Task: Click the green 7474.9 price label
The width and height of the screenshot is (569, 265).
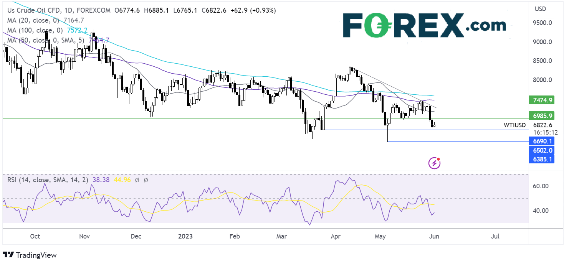Action: (x=541, y=100)
